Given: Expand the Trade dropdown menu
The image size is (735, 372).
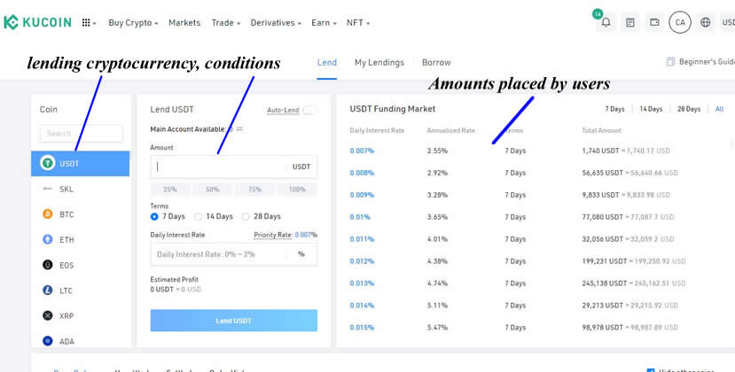Looking at the screenshot, I should [225, 22].
